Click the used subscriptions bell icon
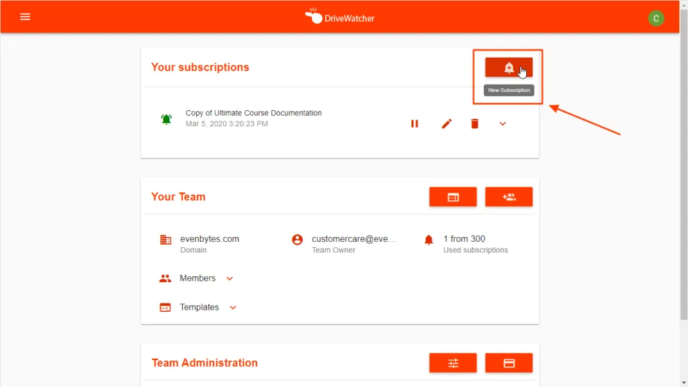 click(429, 240)
